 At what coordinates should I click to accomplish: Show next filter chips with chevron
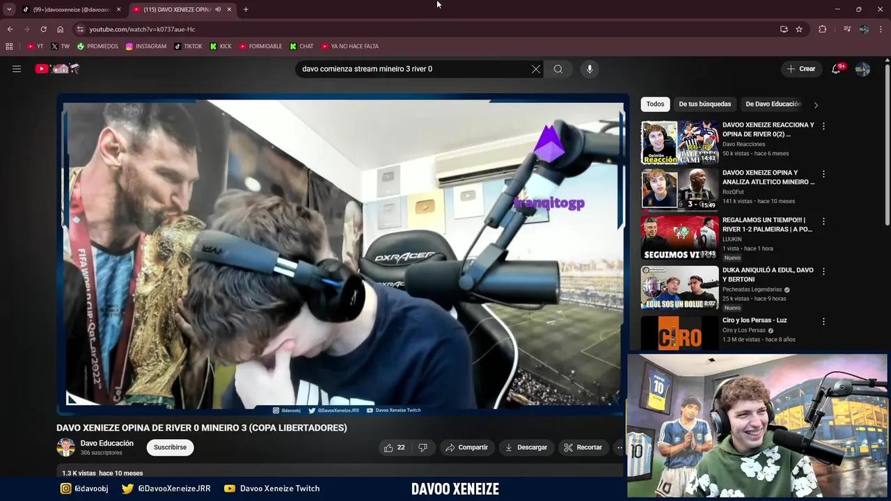pos(816,105)
